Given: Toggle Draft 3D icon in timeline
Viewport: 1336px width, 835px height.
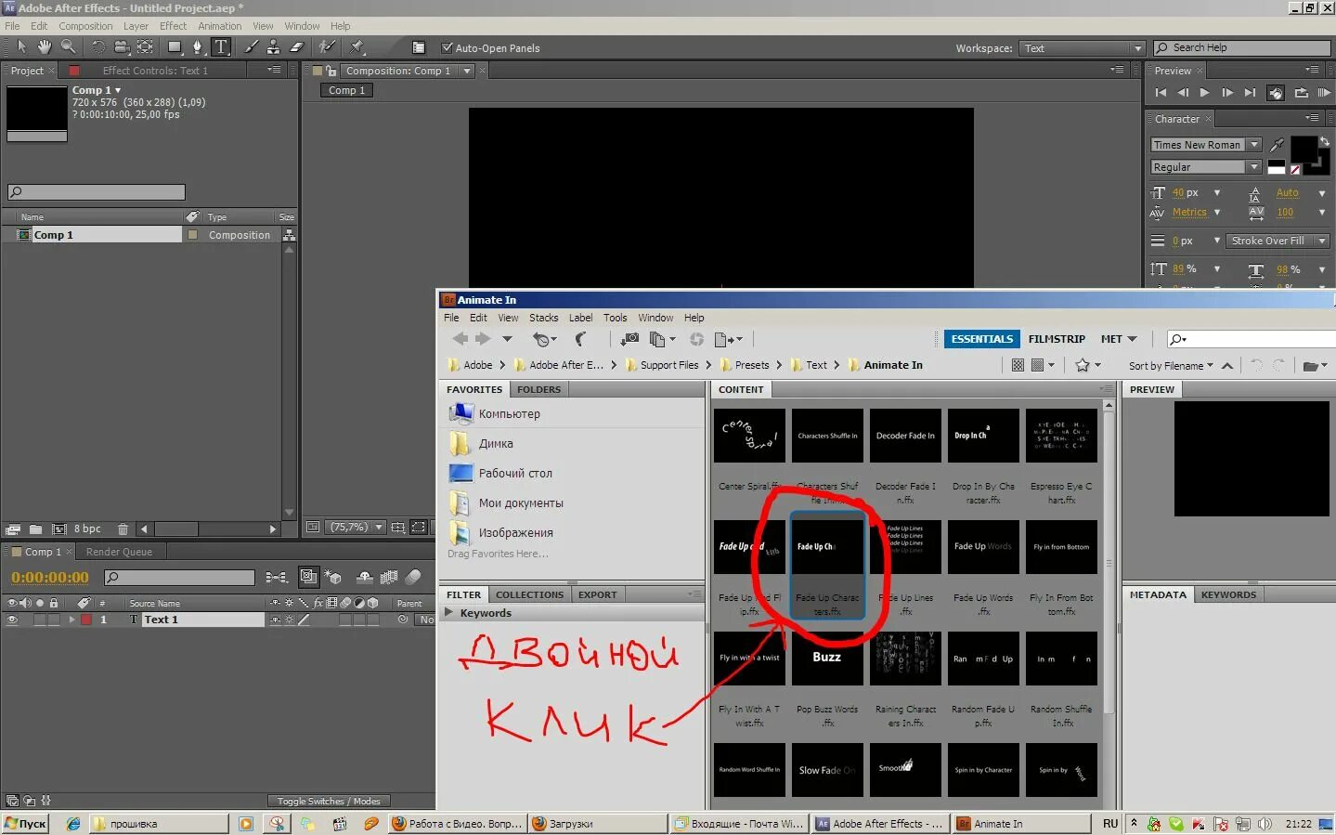Looking at the screenshot, I should pos(333,578).
